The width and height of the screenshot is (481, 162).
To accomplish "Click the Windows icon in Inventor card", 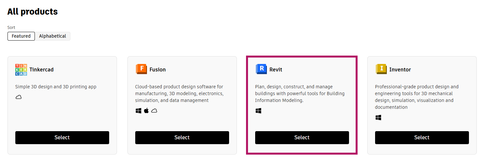I will tap(378, 118).
